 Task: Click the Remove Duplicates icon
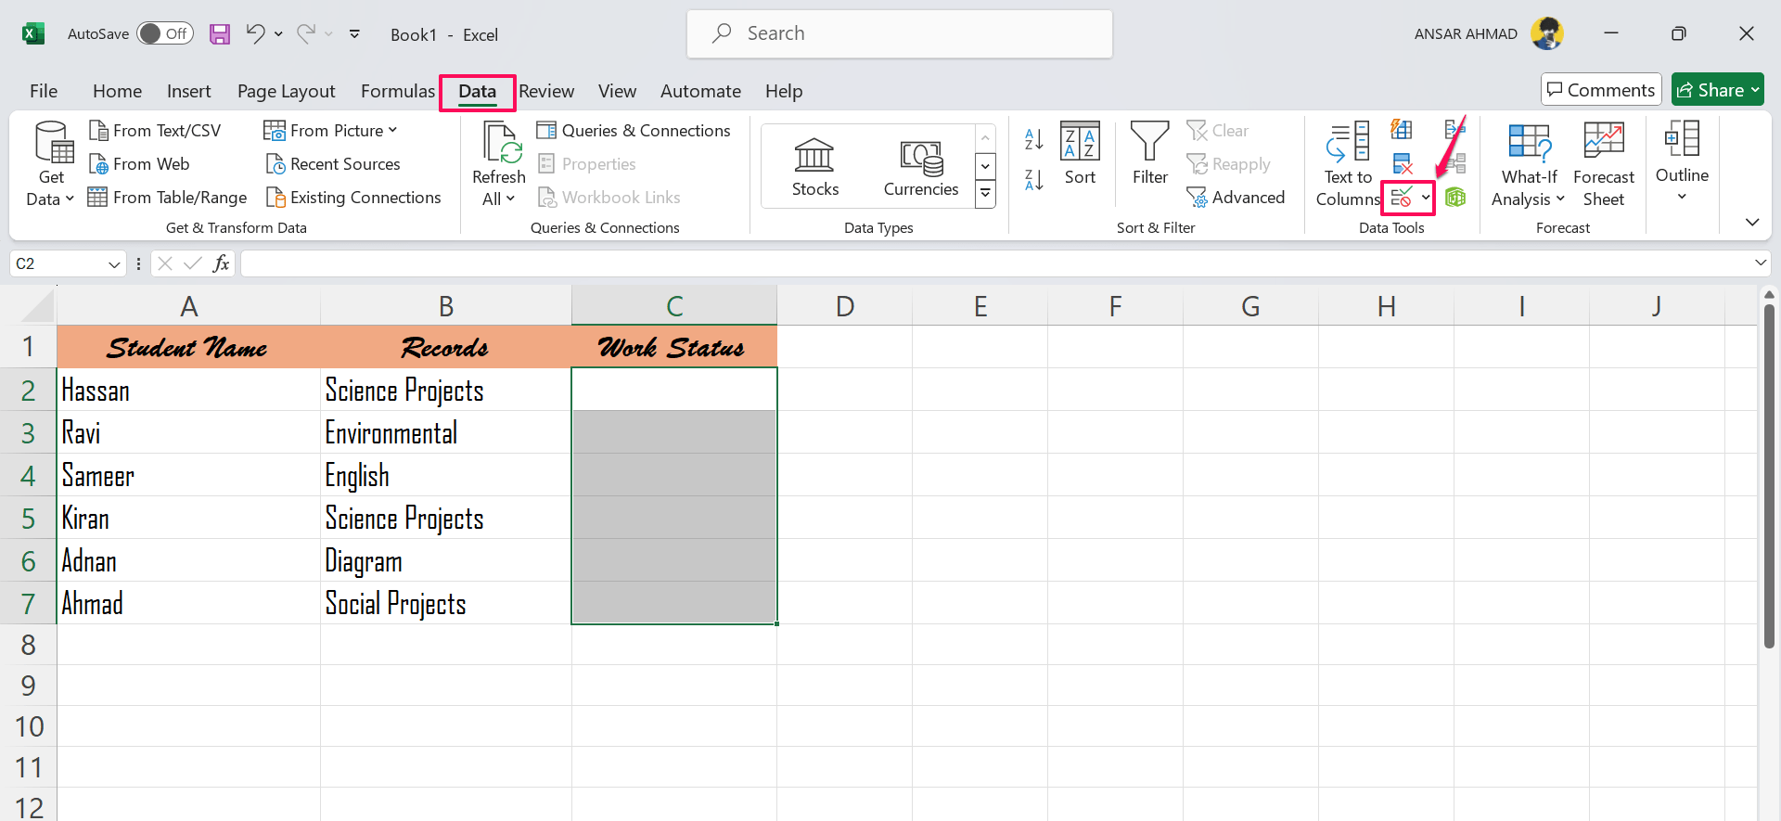pyautogui.click(x=1402, y=164)
